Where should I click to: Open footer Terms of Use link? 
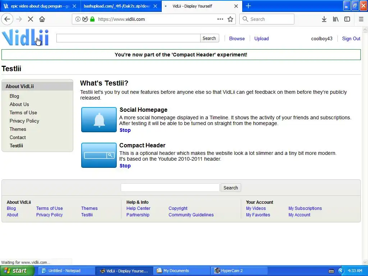(x=50, y=208)
